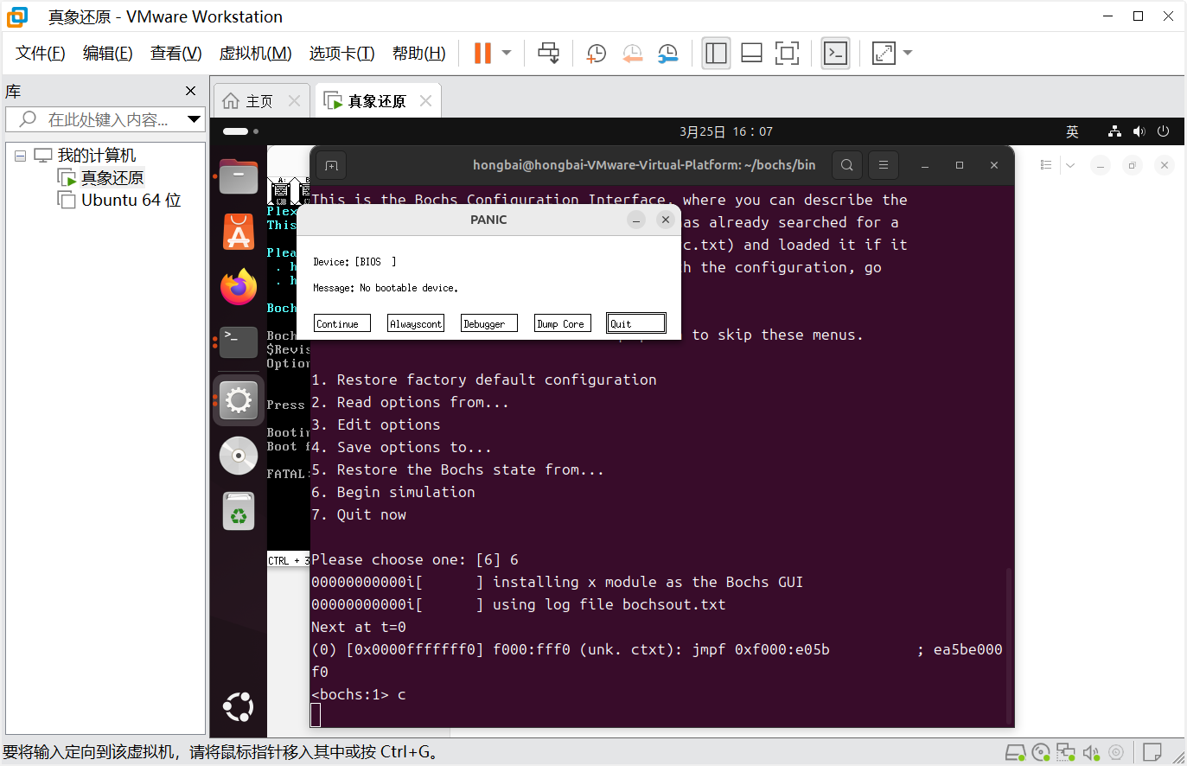1187x766 pixels.
Task: Click the list view icon in the window behind the terminal
Action: (1046, 165)
